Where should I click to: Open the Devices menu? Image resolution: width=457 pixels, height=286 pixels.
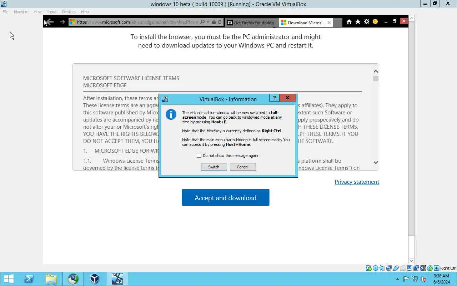pyautogui.click(x=69, y=12)
